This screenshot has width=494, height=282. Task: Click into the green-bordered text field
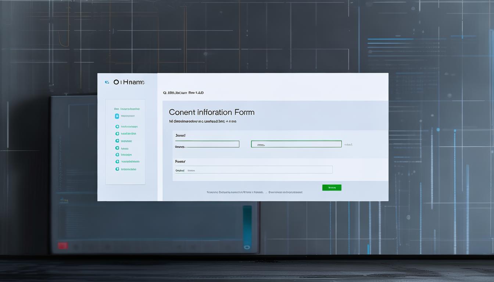(296, 144)
